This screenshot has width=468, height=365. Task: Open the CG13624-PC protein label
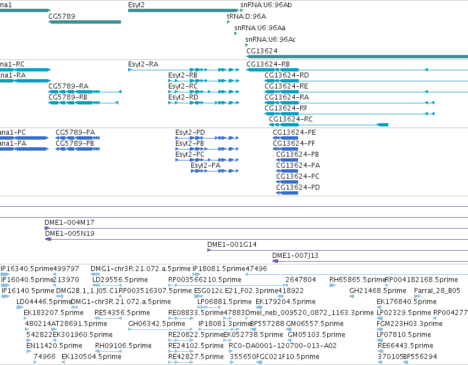coord(298,176)
